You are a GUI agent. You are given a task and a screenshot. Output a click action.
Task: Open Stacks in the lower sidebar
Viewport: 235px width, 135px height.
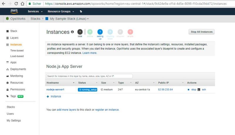pos(11,107)
